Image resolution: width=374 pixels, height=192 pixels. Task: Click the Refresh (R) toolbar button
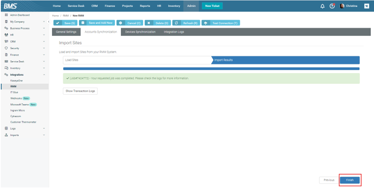186,23
